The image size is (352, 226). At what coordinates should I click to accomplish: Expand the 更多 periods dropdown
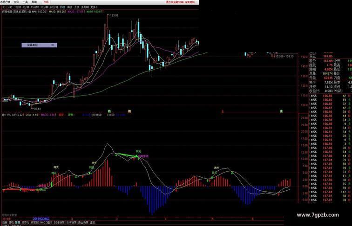[94, 7]
